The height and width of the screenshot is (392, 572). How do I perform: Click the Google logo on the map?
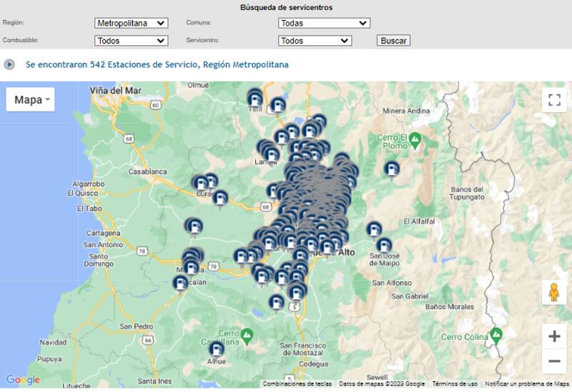pos(23,380)
